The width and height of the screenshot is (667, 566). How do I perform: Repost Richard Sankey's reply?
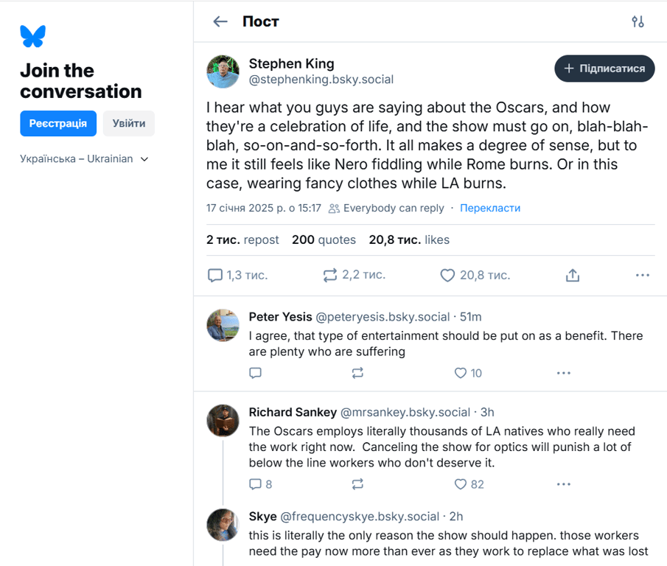tap(357, 484)
